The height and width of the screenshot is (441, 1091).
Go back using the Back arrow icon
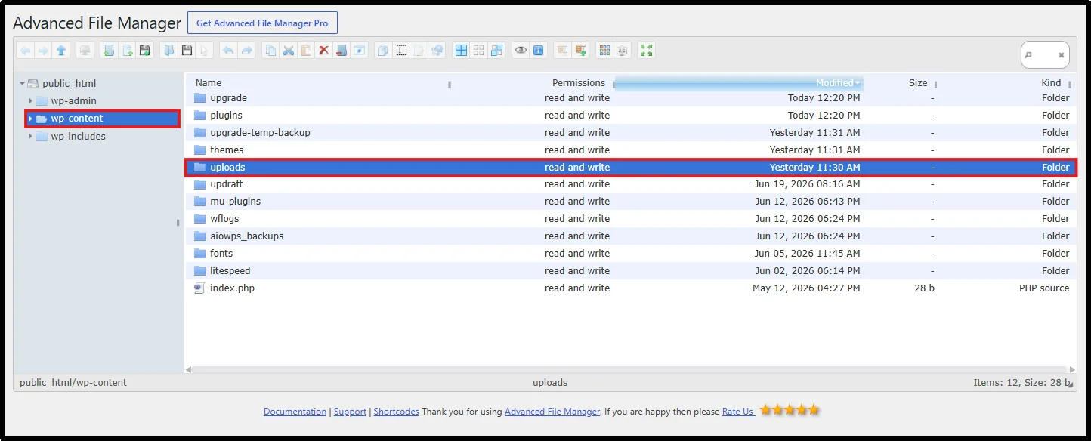(26, 51)
